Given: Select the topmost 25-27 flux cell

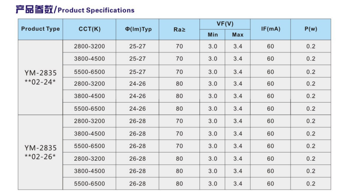Looking at the screenshot, I should pyautogui.click(x=137, y=47).
